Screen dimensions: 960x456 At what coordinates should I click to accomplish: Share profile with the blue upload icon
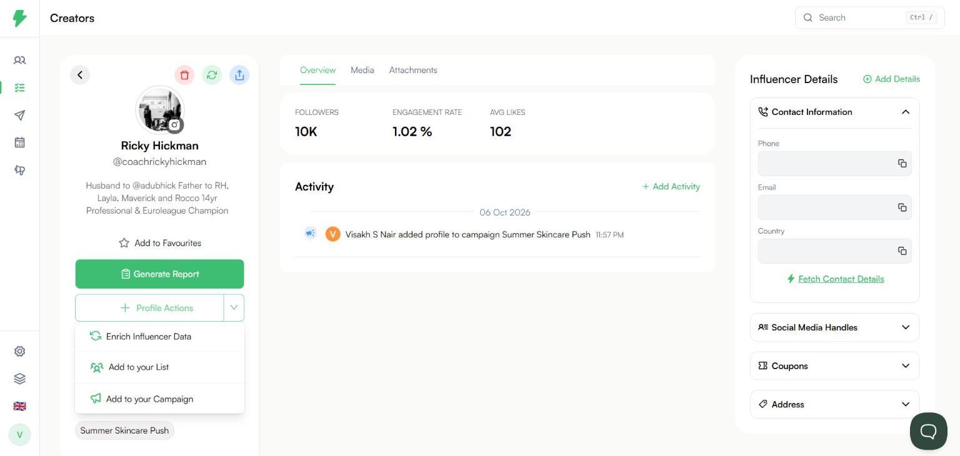coord(239,75)
